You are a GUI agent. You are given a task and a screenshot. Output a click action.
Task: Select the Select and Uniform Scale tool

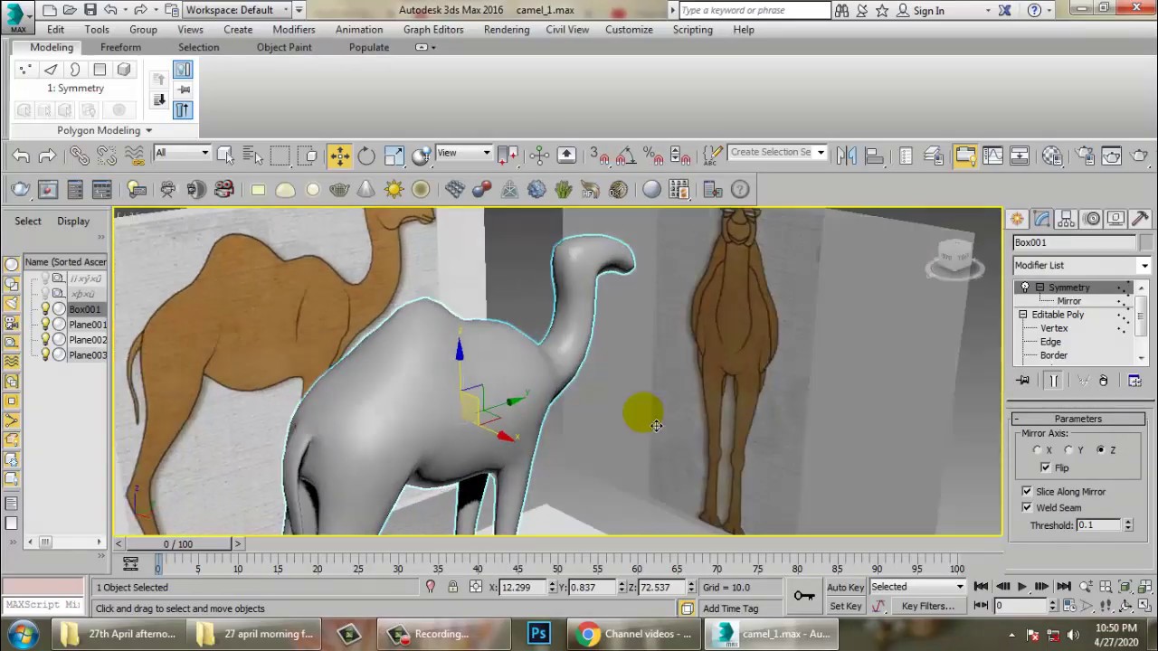click(x=394, y=156)
